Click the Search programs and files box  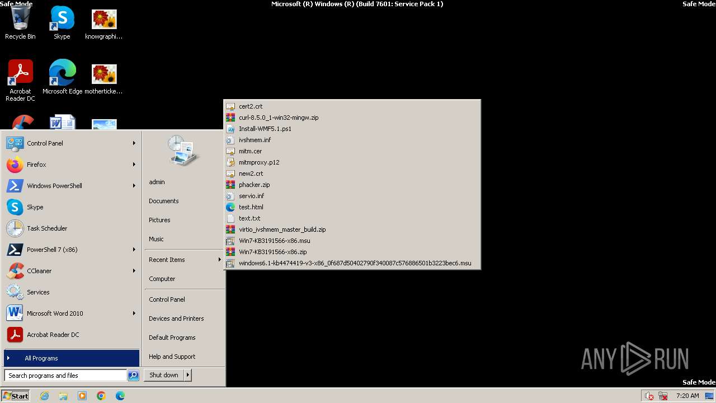pyautogui.click(x=65, y=376)
